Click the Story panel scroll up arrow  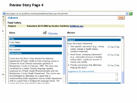[64, 38]
